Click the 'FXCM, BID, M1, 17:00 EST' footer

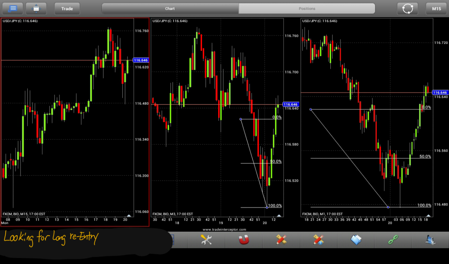322,214
